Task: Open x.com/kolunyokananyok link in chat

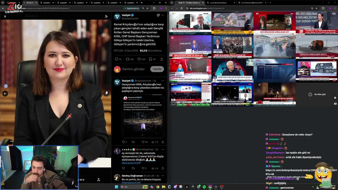Action: (x=301, y=172)
